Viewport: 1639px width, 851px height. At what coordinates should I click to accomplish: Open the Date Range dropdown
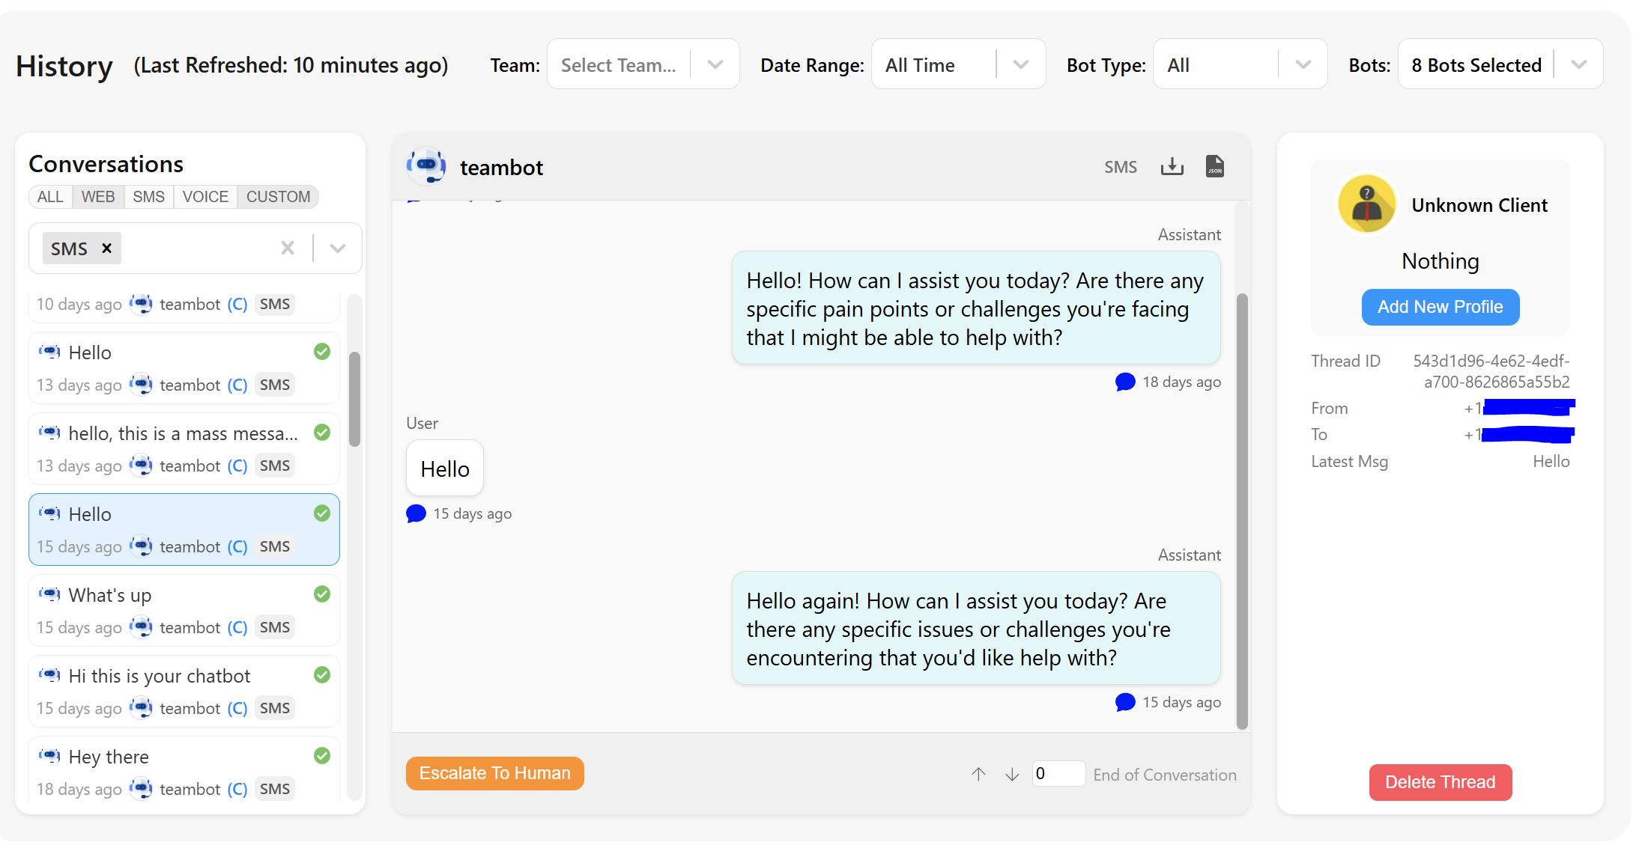pyautogui.click(x=1022, y=64)
